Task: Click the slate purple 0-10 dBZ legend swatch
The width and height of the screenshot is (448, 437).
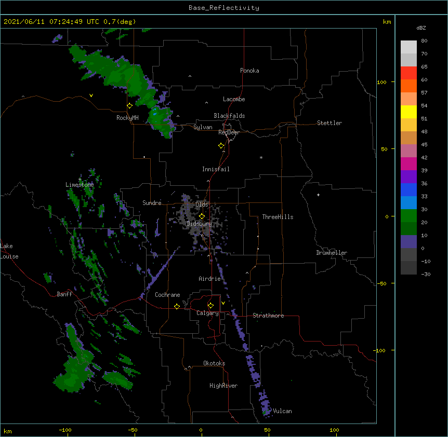Action: point(409,242)
